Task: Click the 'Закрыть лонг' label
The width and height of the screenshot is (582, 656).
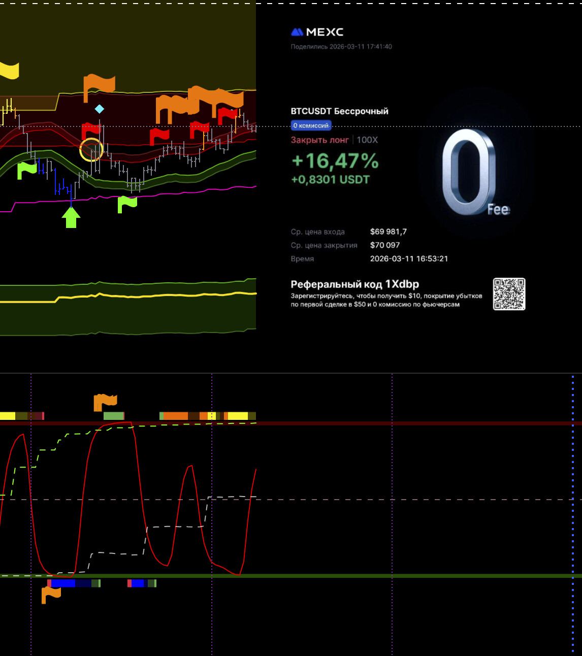Action: (x=319, y=140)
